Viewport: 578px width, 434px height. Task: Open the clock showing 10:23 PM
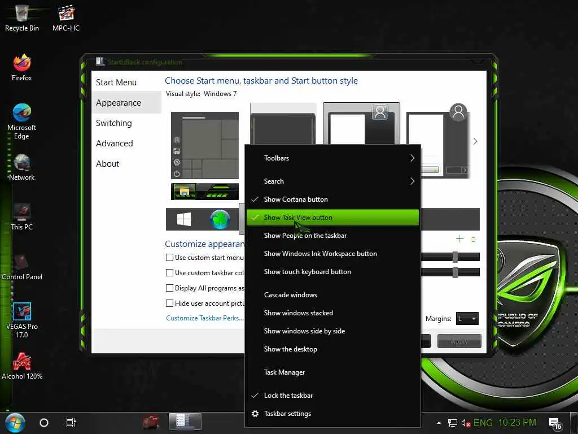point(517,423)
